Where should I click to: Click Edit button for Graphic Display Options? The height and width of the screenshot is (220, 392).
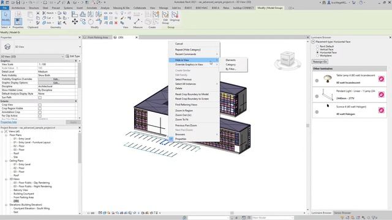(56, 82)
